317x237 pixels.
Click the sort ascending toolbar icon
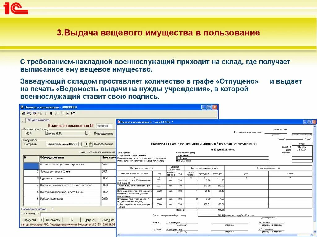[x=57, y=114]
